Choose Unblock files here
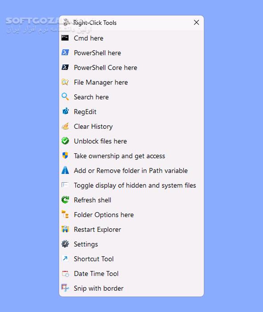The height and width of the screenshot is (312, 263). pos(131,141)
